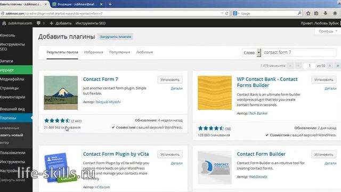Close the first browser tab
This screenshot has width=341, height=192.
pyautogui.click(x=46, y=4)
